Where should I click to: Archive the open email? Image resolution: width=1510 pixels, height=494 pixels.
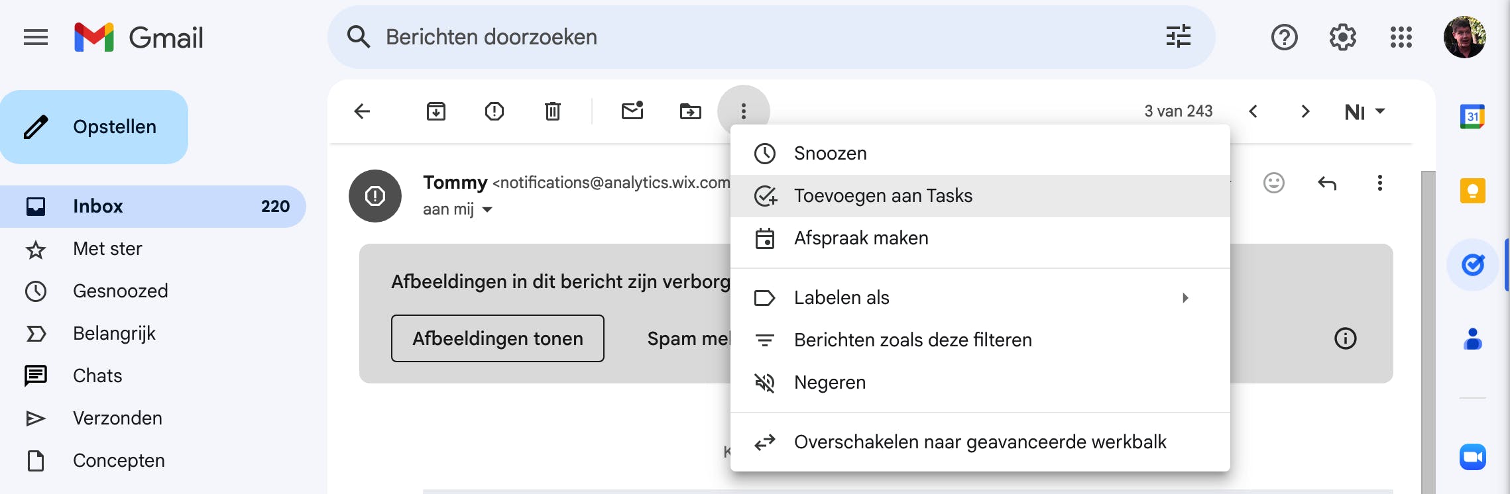coord(436,111)
